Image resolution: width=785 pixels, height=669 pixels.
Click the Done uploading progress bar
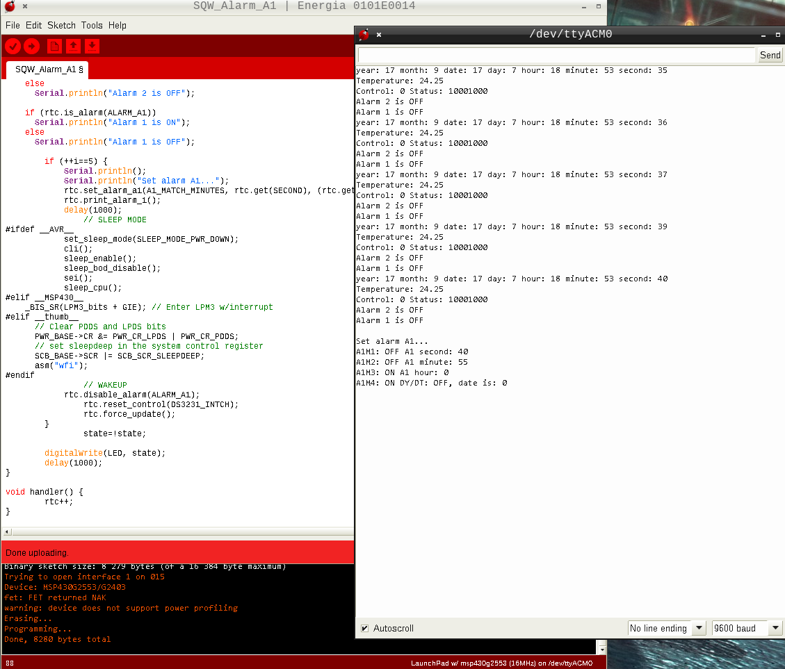pyautogui.click(x=177, y=552)
